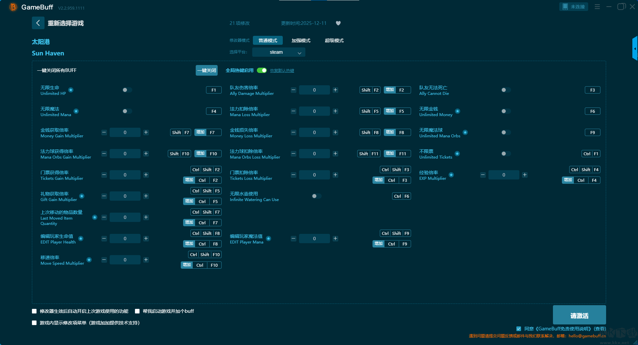Click the heart favorite icon
The height and width of the screenshot is (345, 638).
338,23
